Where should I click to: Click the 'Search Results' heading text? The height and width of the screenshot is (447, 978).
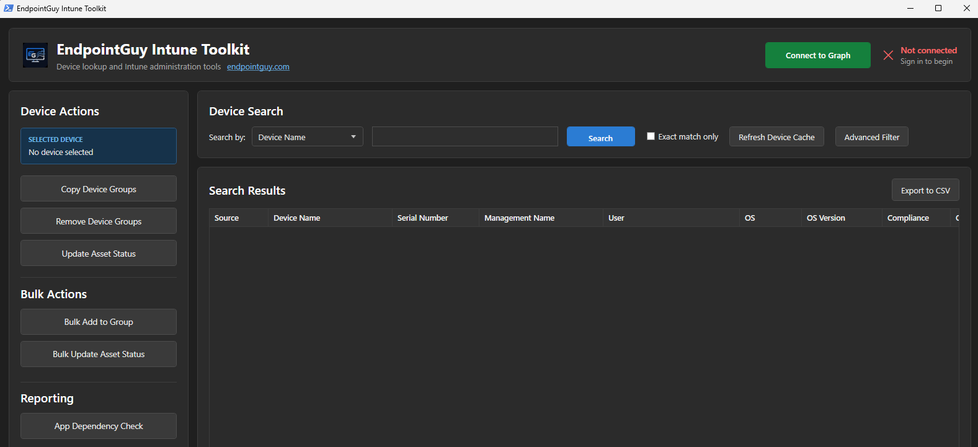click(247, 191)
